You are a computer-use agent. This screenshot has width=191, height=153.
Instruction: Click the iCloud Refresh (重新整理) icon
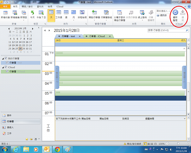[175, 12]
